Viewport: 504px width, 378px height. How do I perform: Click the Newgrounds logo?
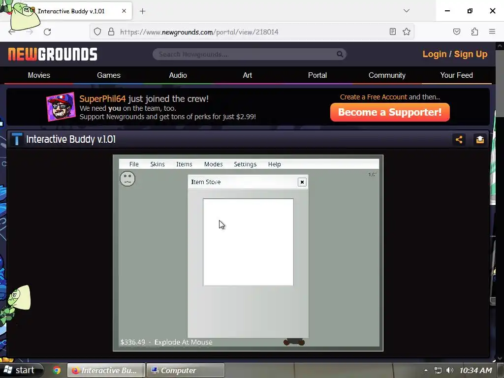[x=53, y=54]
